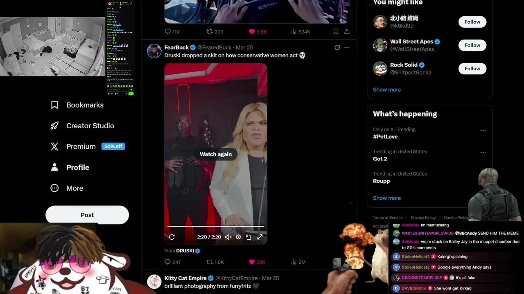Unmute the Druski video
Image resolution: width=524 pixels, height=294 pixels.
228,237
